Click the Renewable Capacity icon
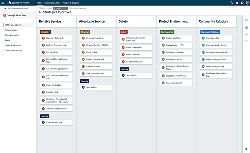250x153 pixels. (x=163, y=83)
